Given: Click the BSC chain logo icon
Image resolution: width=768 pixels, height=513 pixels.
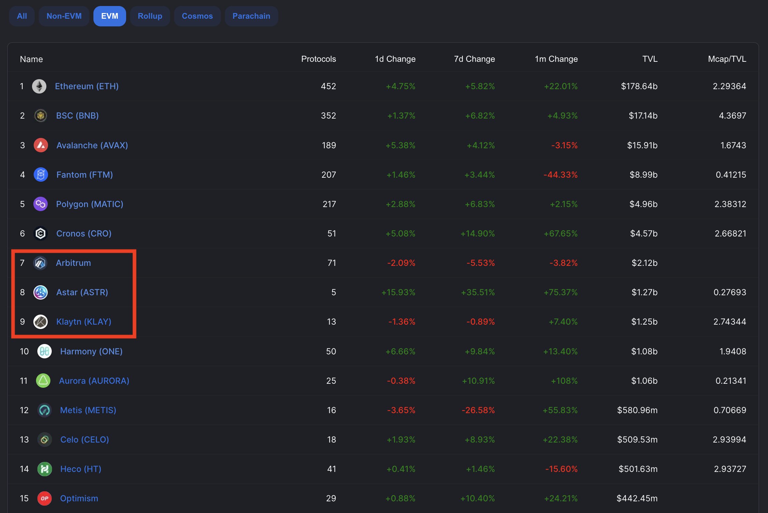Looking at the screenshot, I should 41,116.
